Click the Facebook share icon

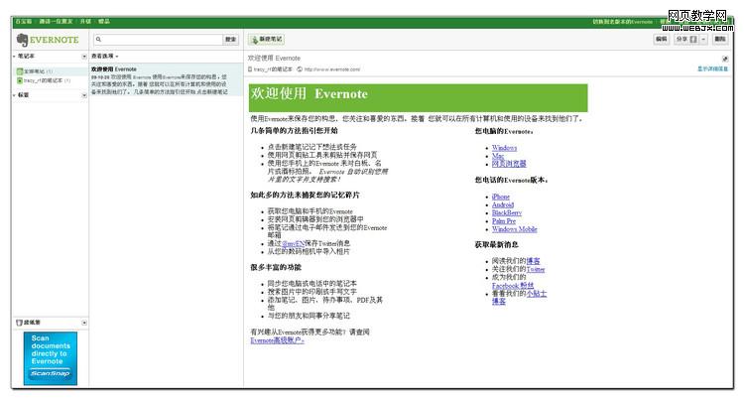point(693,40)
